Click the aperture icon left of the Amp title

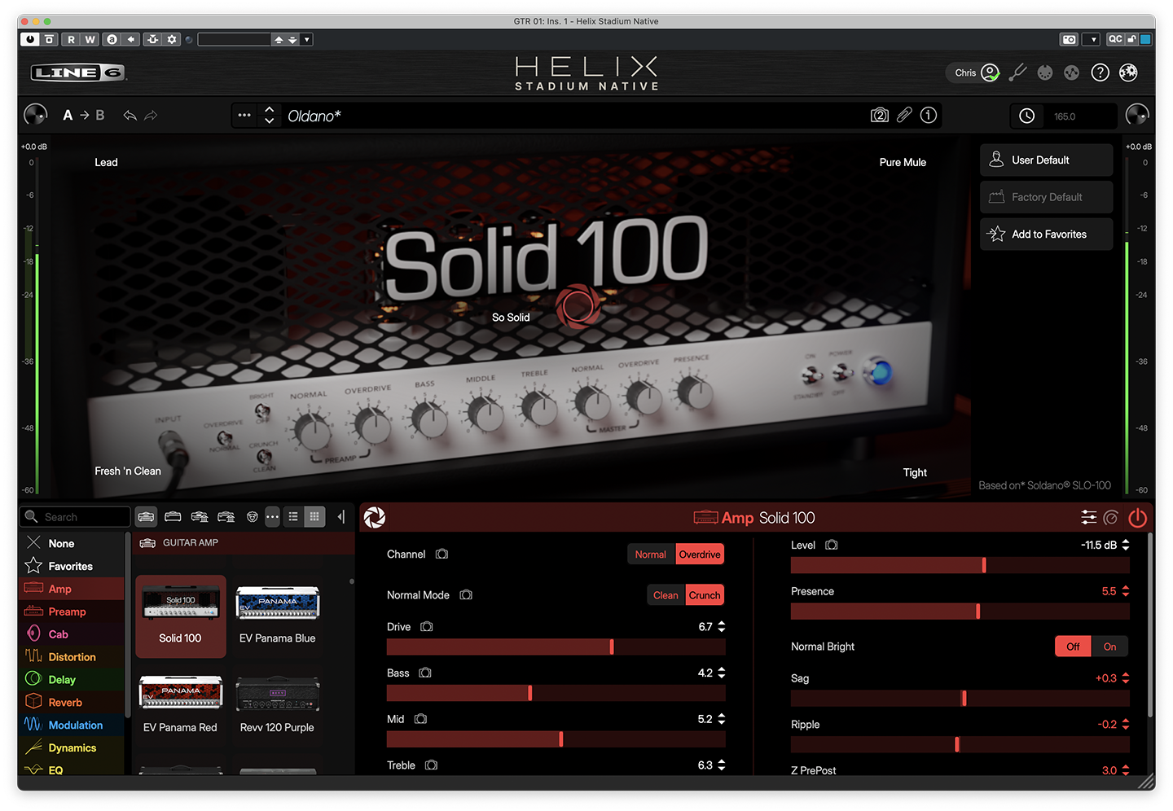[375, 517]
